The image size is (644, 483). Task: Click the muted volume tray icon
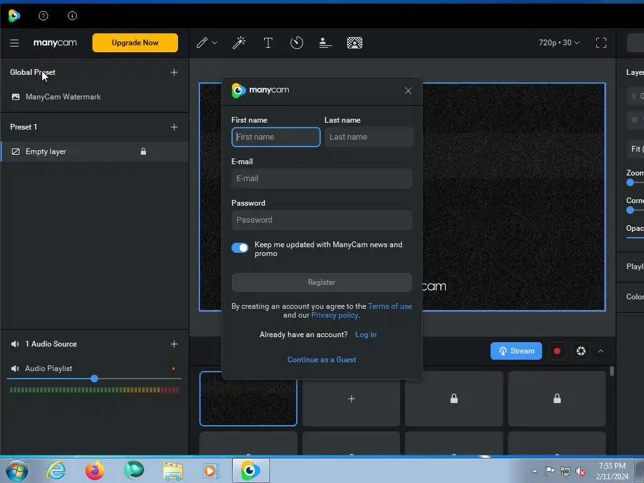pos(580,472)
